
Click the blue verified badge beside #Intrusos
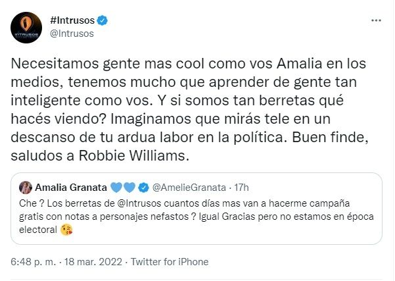[103, 20]
